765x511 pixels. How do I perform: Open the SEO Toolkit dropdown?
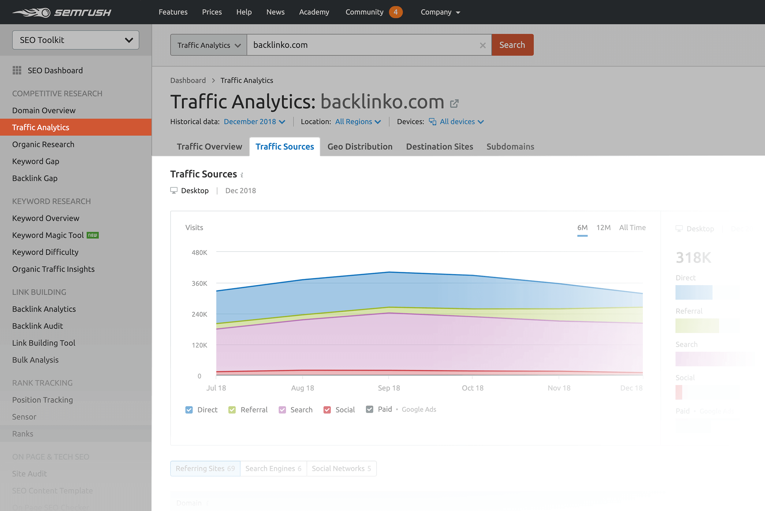tap(76, 40)
